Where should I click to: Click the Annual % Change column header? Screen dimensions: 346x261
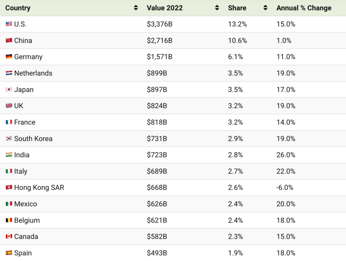[304, 8]
